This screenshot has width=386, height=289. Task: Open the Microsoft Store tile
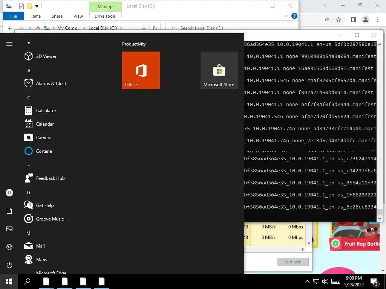[x=219, y=70]
